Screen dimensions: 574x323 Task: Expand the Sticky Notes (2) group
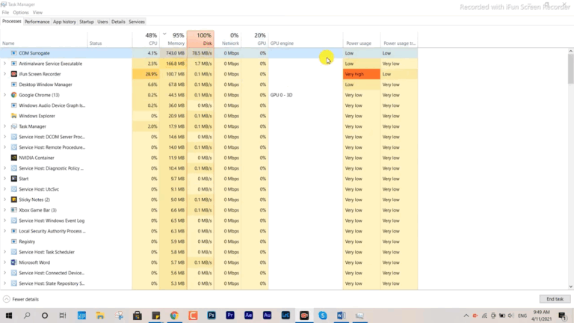(x=4, y=200)
